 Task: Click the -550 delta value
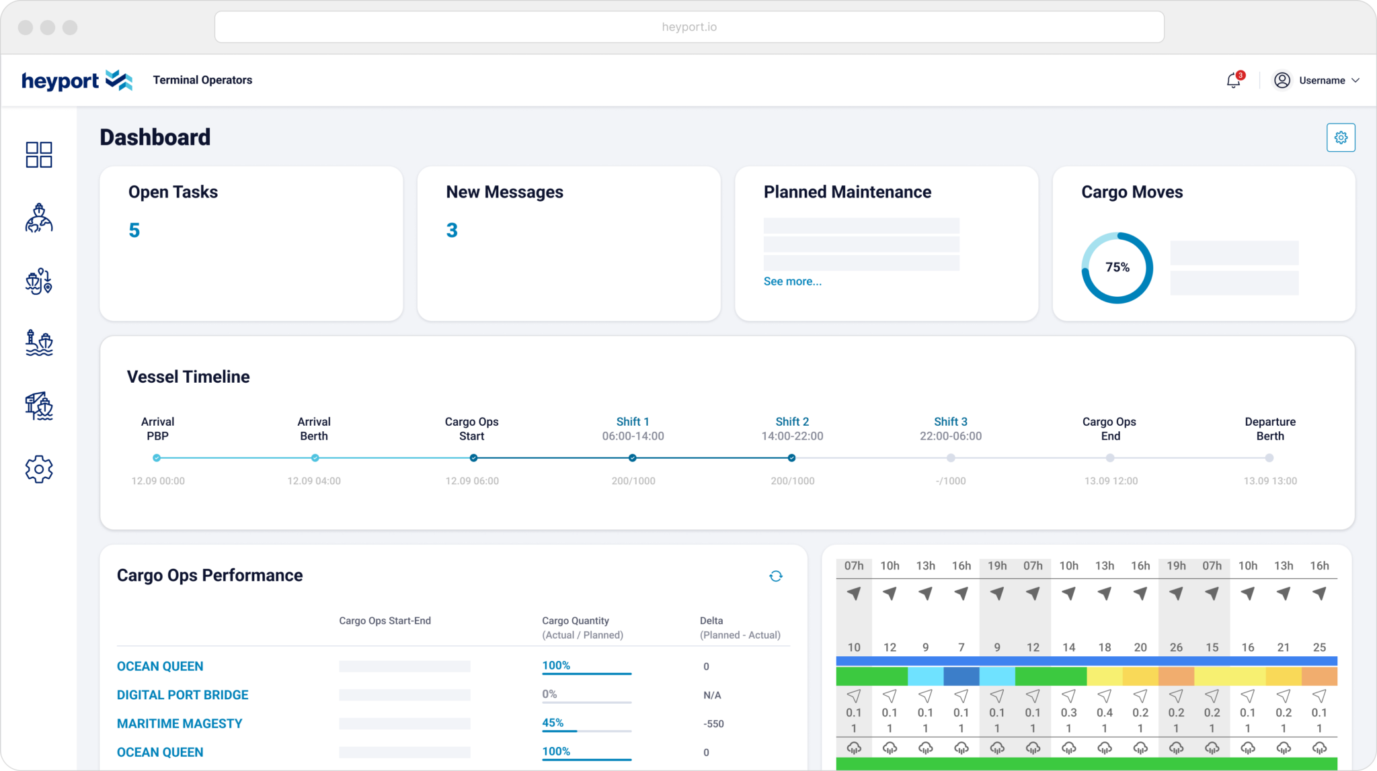[x=713, y=724]
